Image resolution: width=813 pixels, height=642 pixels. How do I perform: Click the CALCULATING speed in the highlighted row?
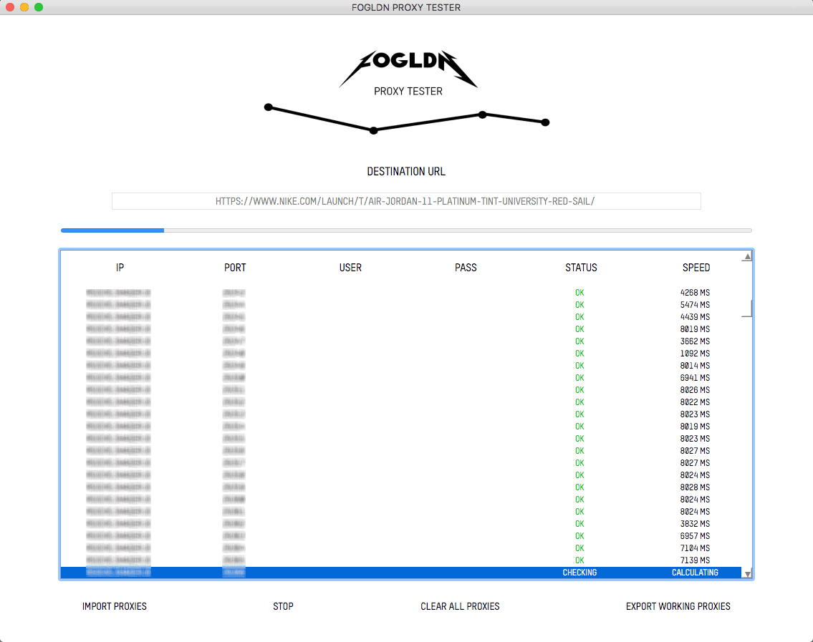695,573
